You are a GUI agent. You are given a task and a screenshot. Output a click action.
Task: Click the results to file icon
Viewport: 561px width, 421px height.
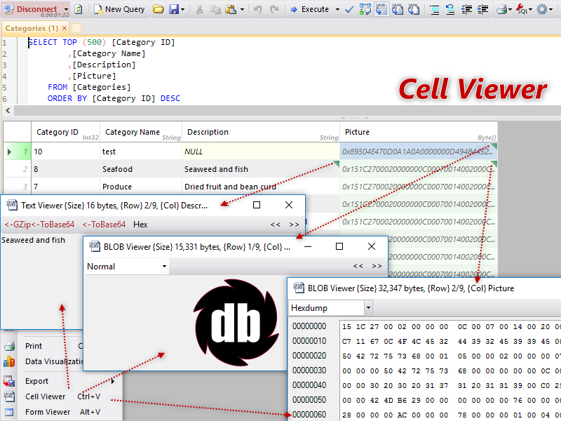click(x=414, y=10)
